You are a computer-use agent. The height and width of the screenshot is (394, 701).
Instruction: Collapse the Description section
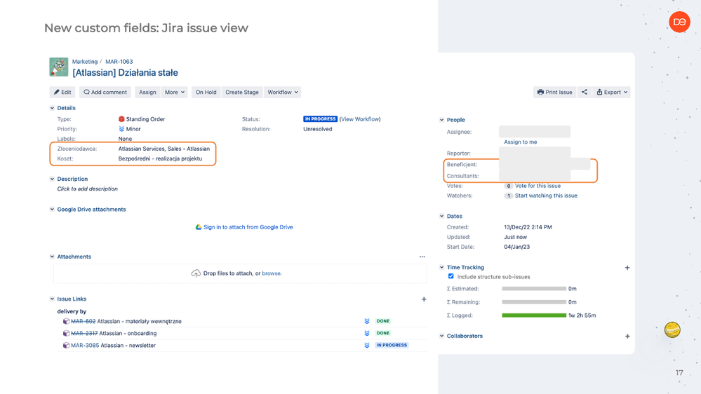click(x=52, y=179)
